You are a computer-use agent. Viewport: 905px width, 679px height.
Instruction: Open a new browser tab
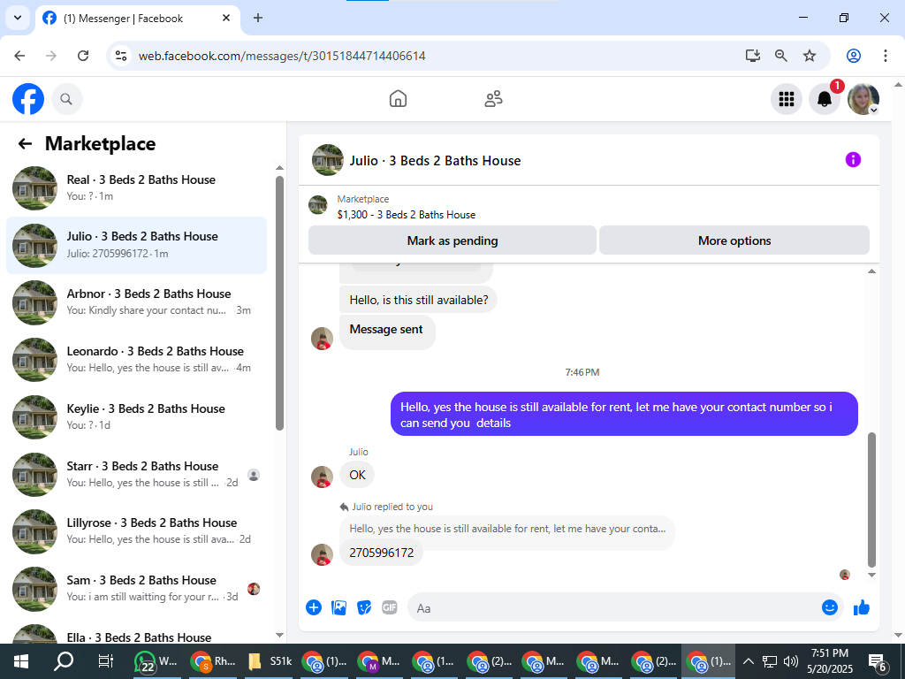[x=258, y=18]
